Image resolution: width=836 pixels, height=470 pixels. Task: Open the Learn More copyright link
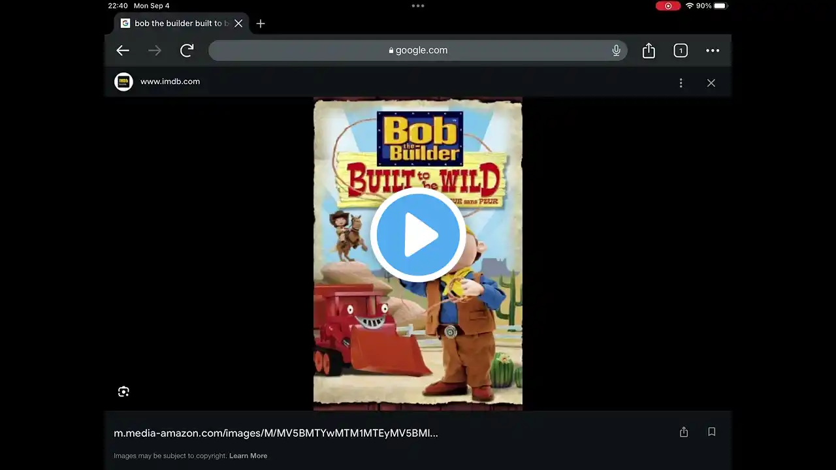pos(248,456)
